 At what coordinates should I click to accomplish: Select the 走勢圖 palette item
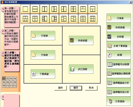(x=119, y=37)
